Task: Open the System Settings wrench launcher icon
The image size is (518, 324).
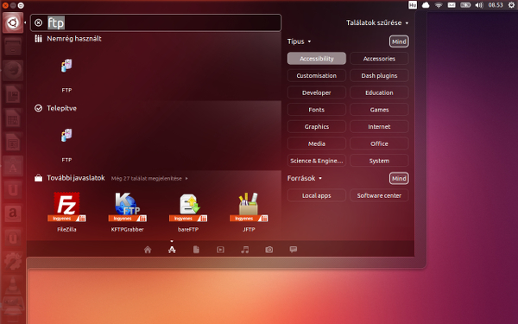Action: pyautogui.click(x=13, y=261)
